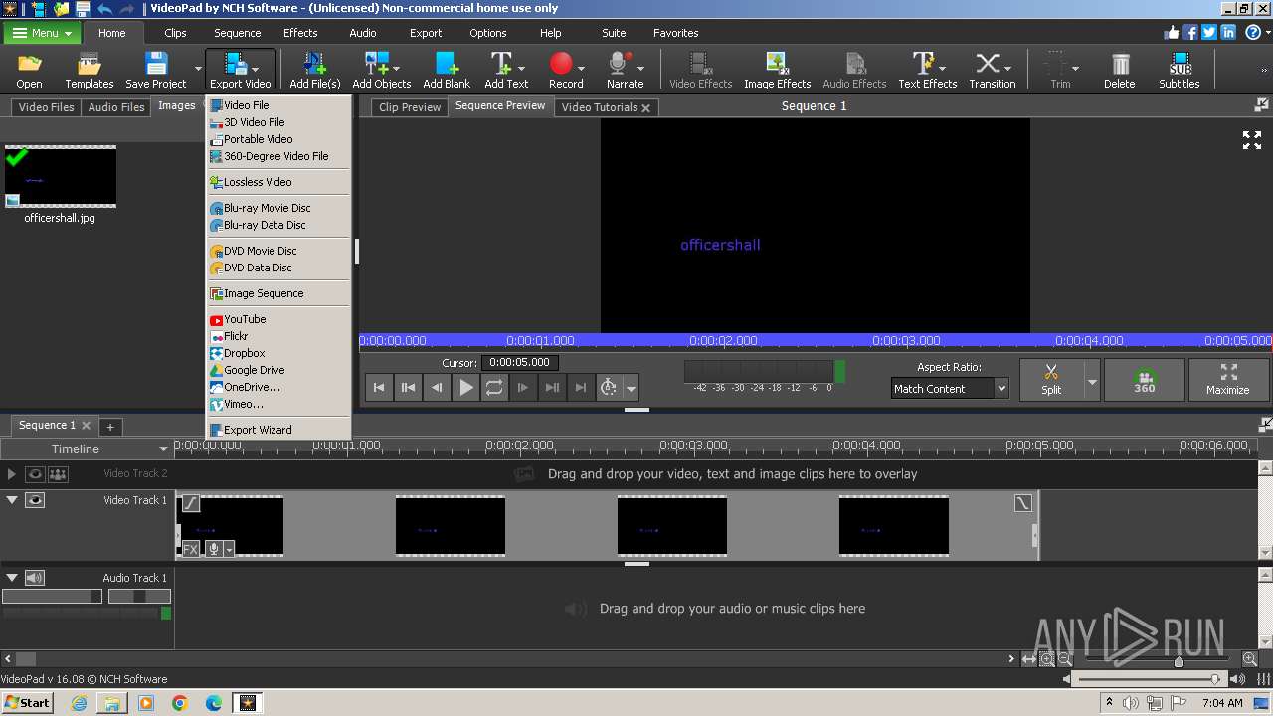Choose Lossless Video export option
The width and height of the screenshot is (1273, 716).
[x=278, y=182]
